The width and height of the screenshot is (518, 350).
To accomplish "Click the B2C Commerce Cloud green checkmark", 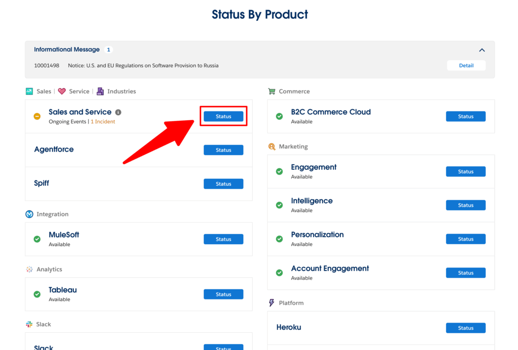I will coord(279,116).
